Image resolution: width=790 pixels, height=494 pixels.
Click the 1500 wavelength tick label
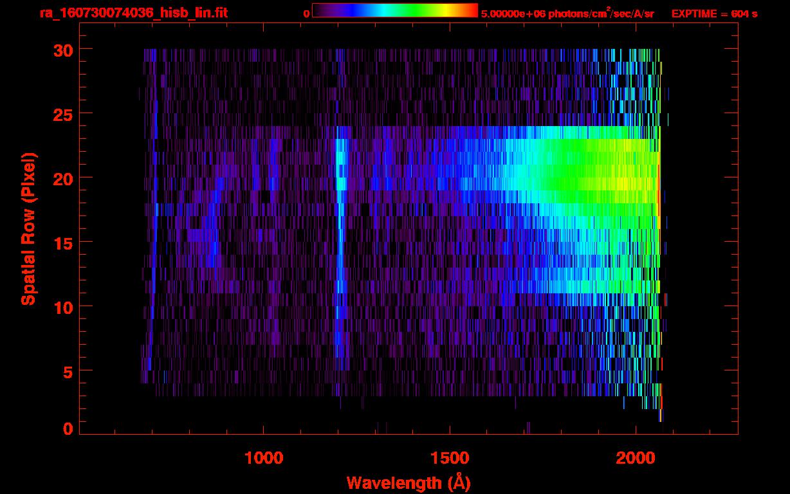pyautogui.click(x=449, y=458)
